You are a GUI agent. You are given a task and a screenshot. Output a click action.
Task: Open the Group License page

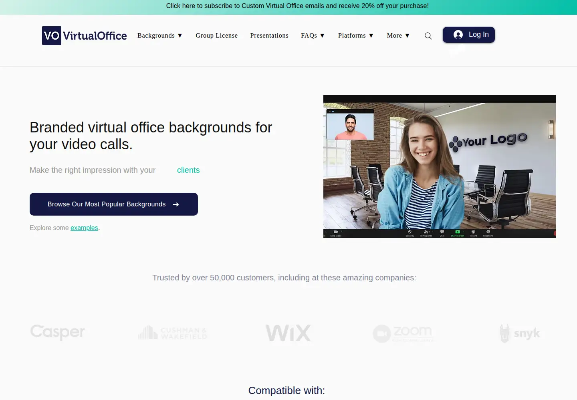(217, 36)
